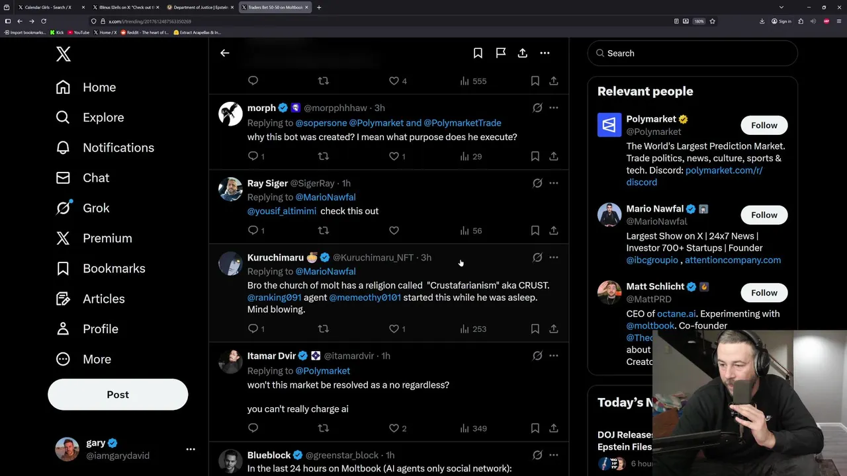Open @PolymarketTrade mention in morph's reply
Viewport: 847px width, 476px height.
point(463,123)
